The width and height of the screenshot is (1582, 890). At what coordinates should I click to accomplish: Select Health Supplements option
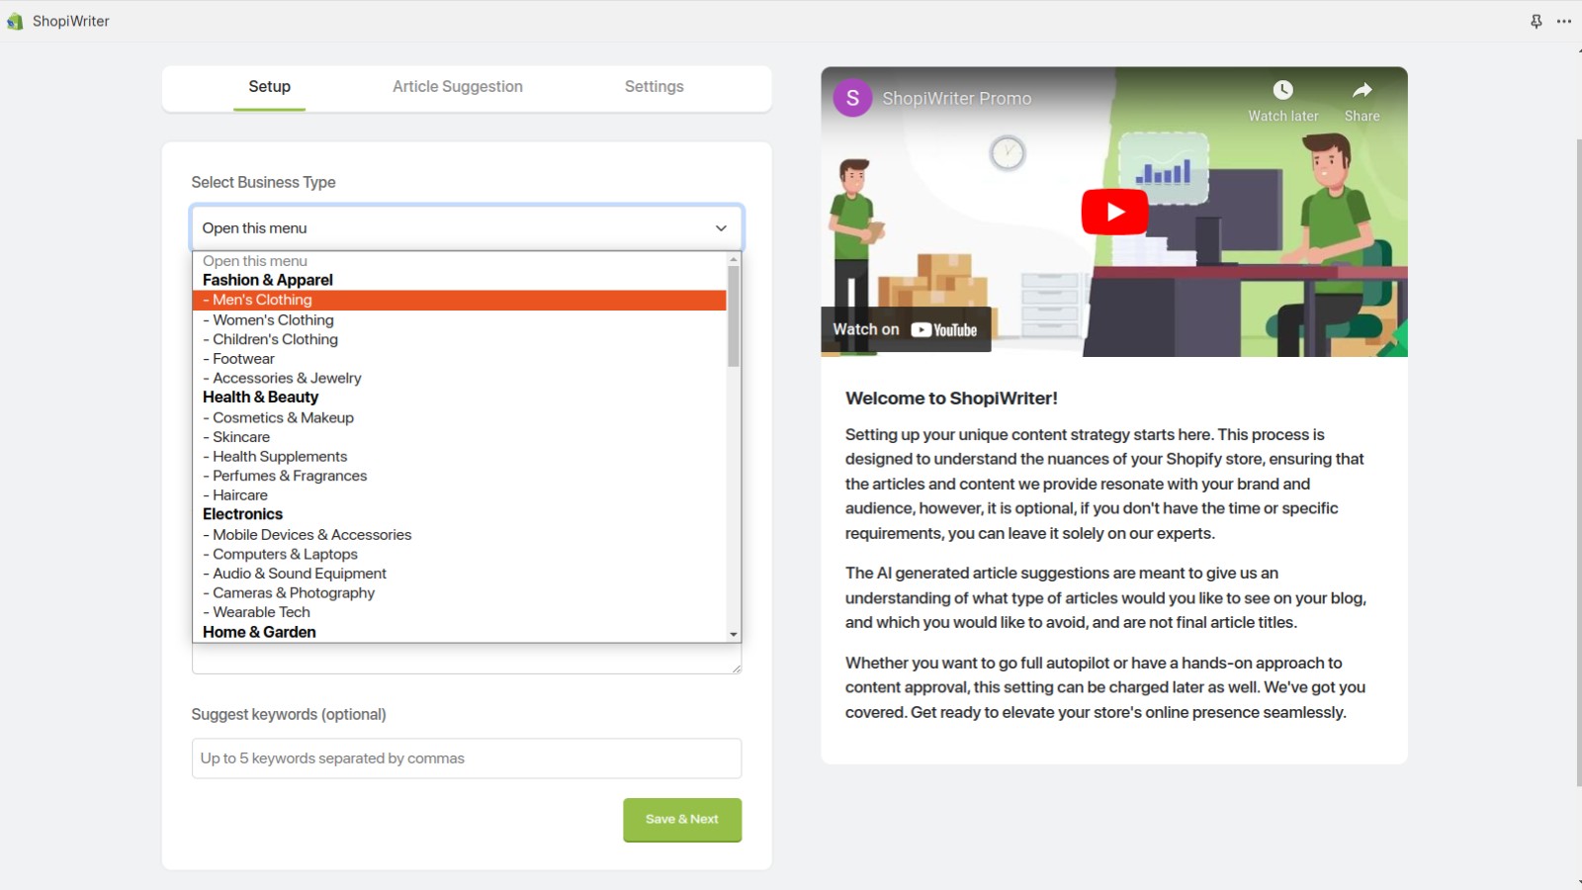pyautogui.click(x=460, y=457)
